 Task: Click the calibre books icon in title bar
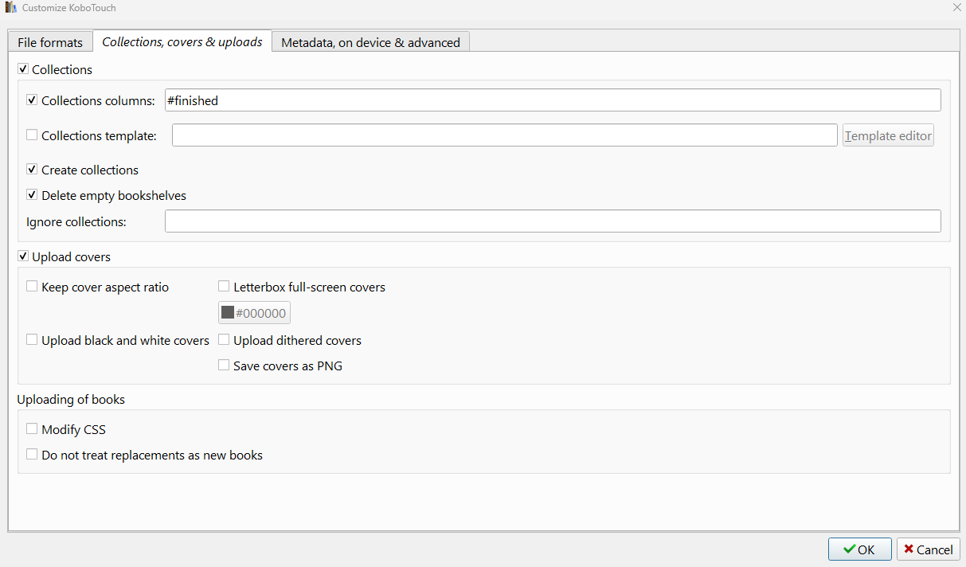coord(10,8)
